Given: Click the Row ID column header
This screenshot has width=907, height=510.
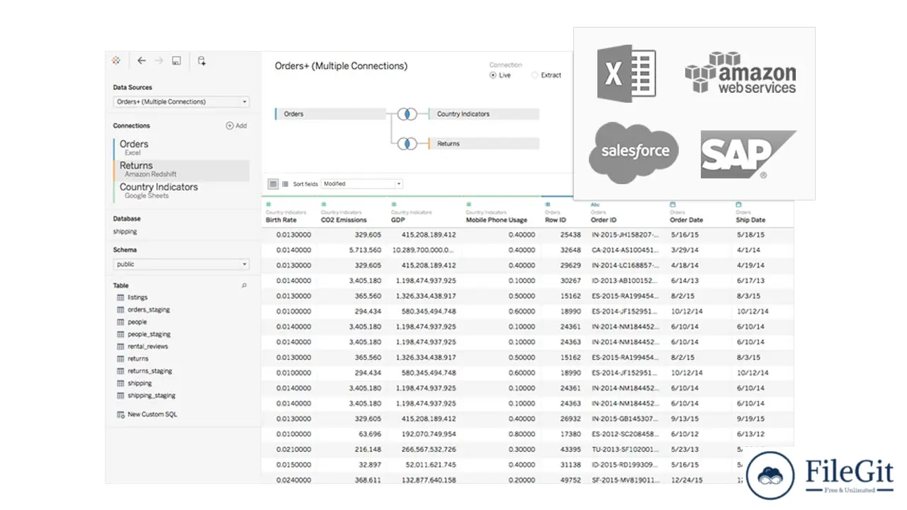Looking at the screenshot, I should coord(556,220).
